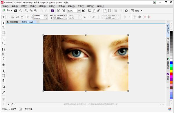
Task: Click the Export up-arrow icon
Action: 63,11
